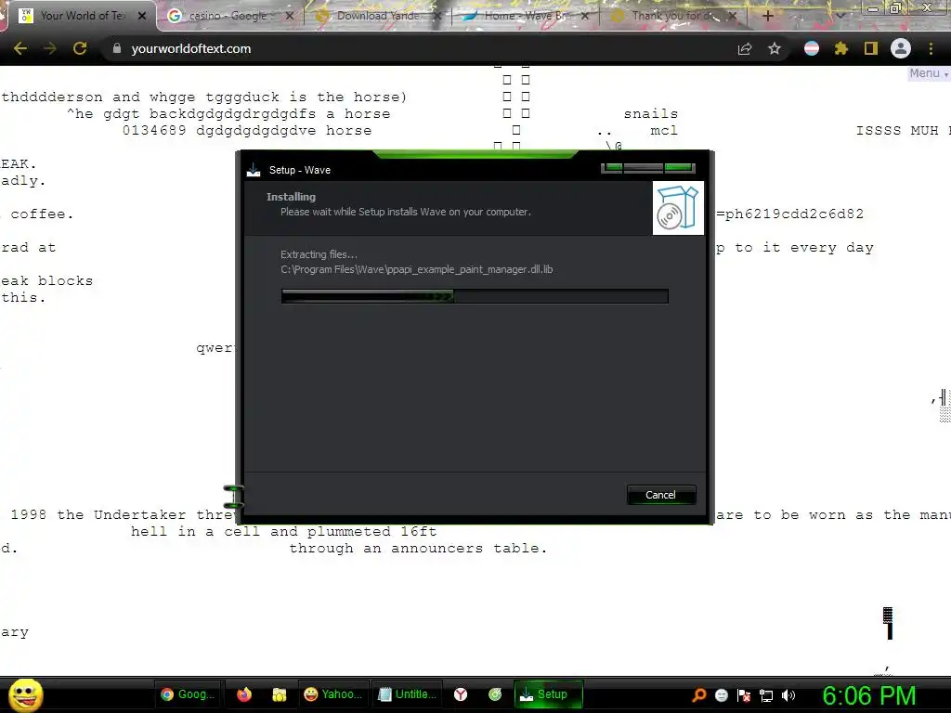Switch to Your World of Text tab
This screenshot has width=951, height=713.
(x=83, y=16)
